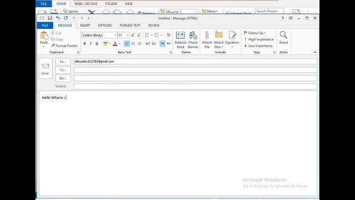This screenshot has height=200, width=355.
Task: Open the Address Book
Action: click(x=180, y=40)
